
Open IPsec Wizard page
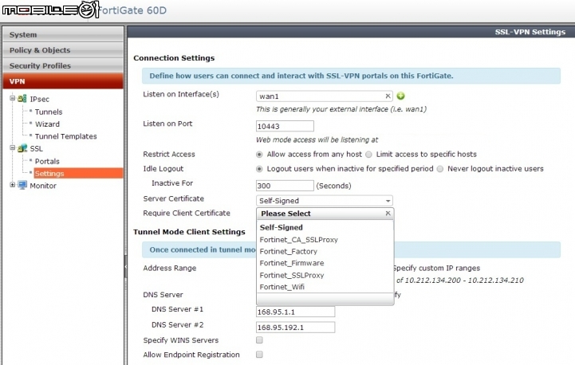click(47, 124)
